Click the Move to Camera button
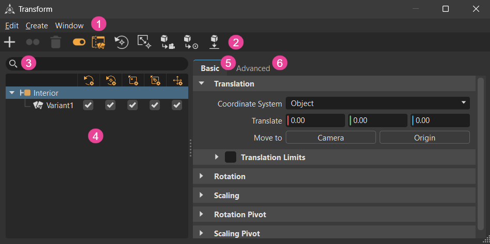The width and height of the screenshot is (490, 244). click(x=331, y=137)
